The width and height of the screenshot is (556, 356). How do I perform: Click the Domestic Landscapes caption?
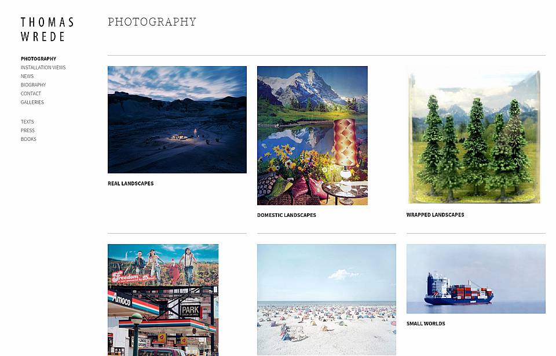[286, 215]
